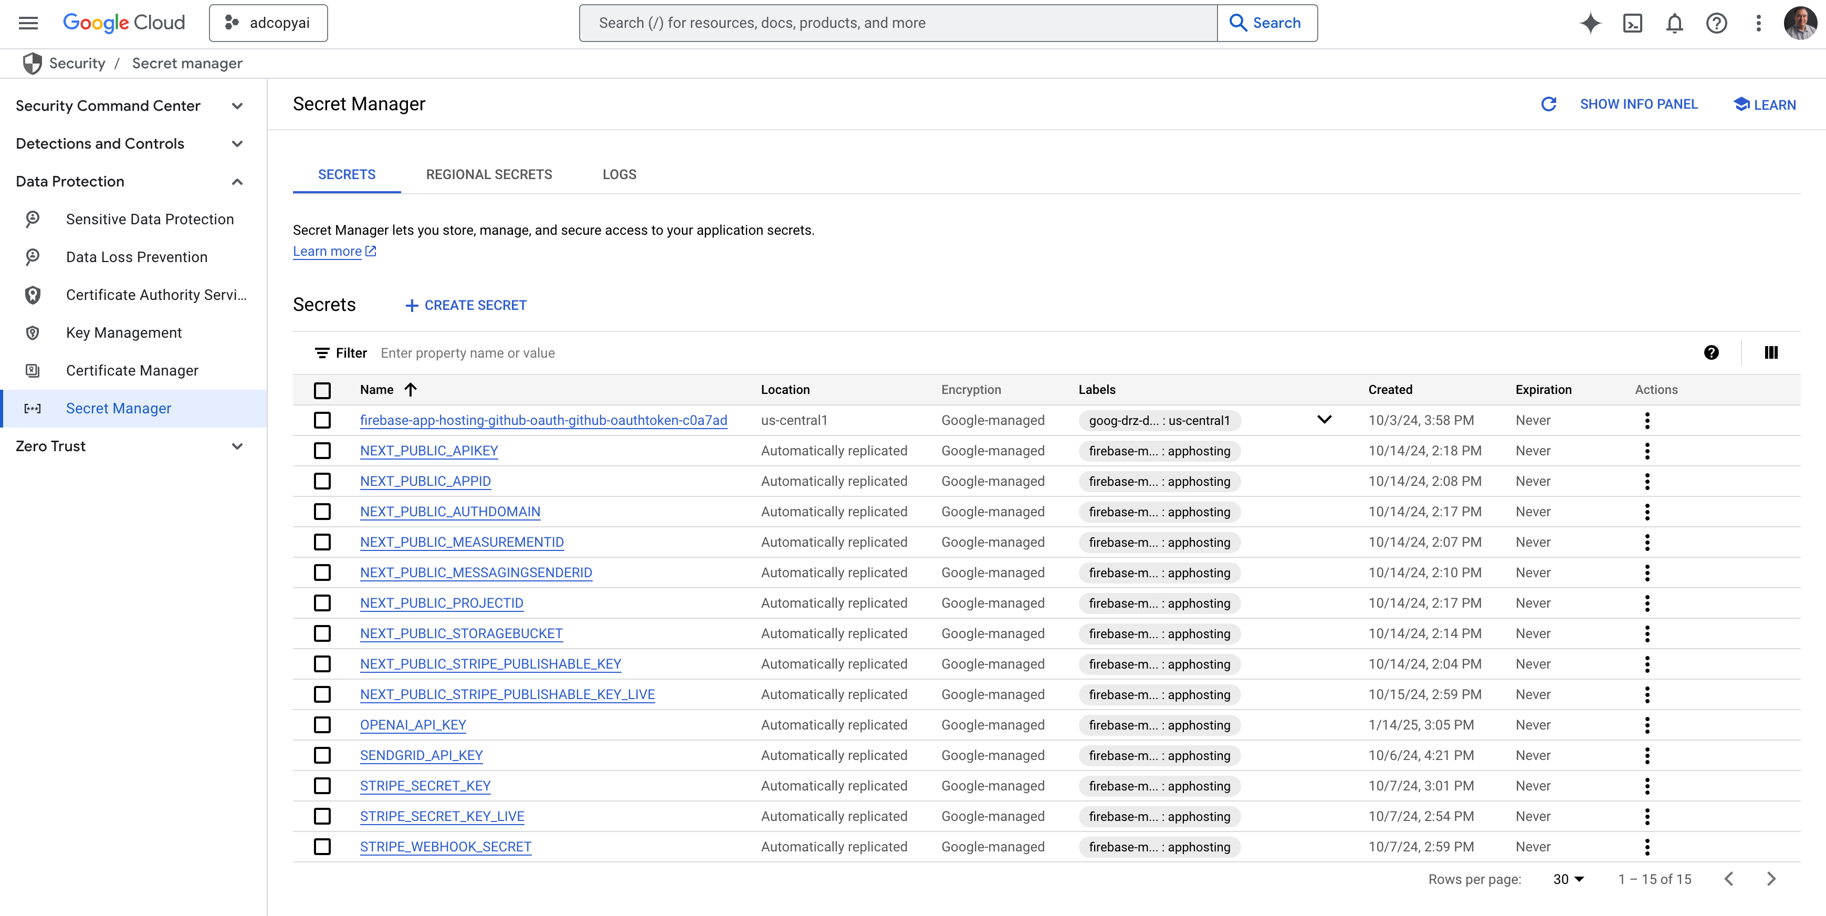
Task: Follow the Learn more link
Action: (x=334, y=251)
